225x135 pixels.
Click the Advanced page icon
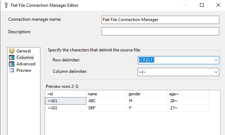(x=11, y=64)
